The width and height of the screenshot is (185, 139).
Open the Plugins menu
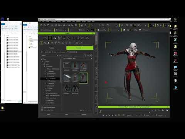click(84, 22)
